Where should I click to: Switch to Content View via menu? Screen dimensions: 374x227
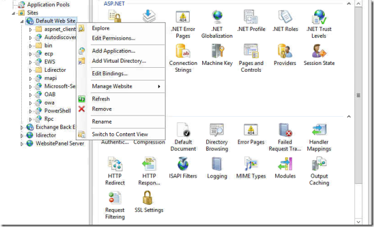(x=121, y=134)
